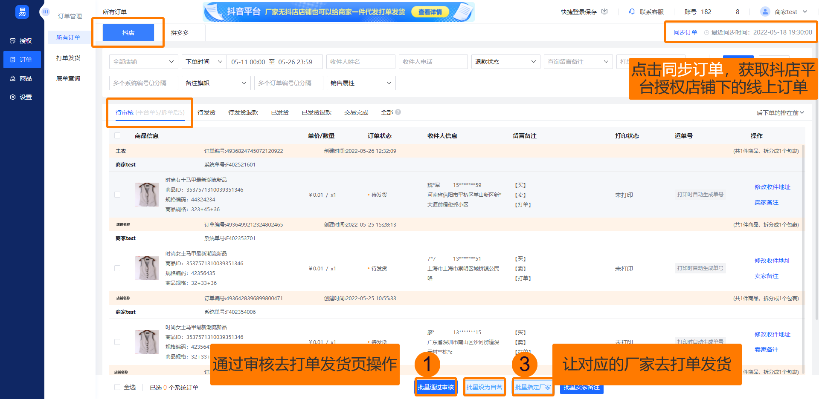Click the help icon next to 全部 tab
819x399 pixels.
coord(398,112)
